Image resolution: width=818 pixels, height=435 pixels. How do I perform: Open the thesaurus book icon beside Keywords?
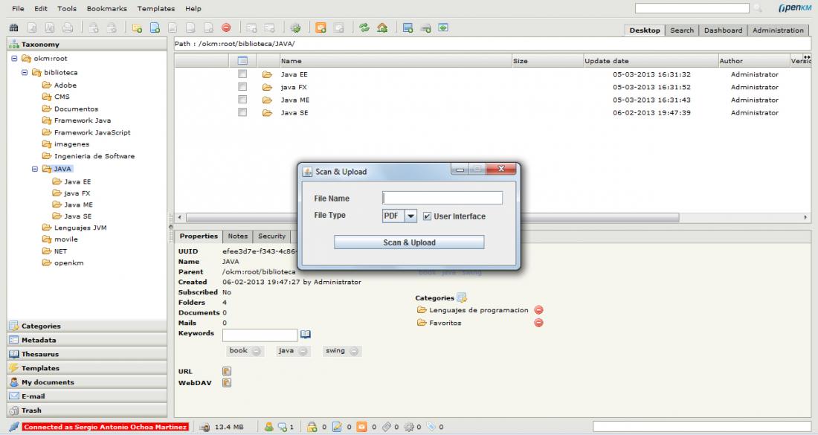click(306, 335)
